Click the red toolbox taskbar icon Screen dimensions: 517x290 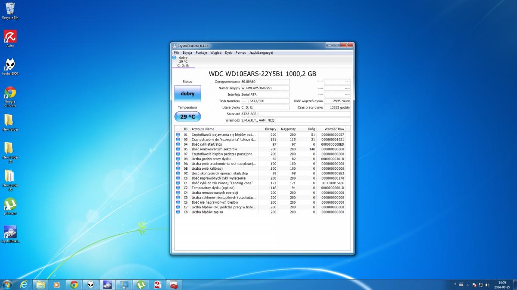(174, 284)
